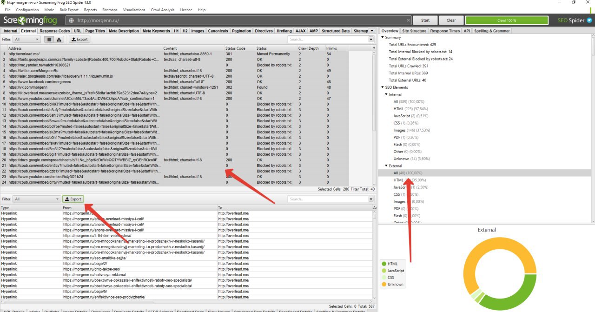
Task: Open top search box options arrow
Action: click(x=371, y=40)
